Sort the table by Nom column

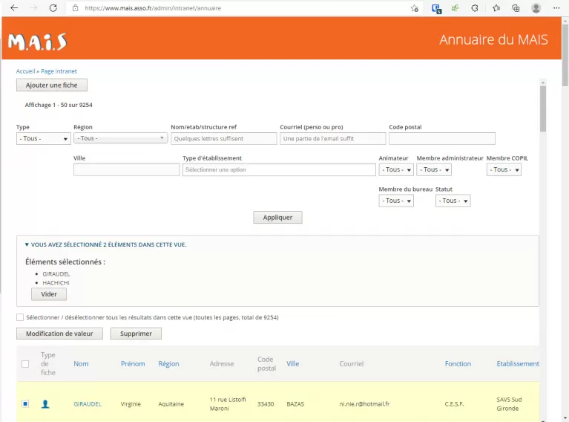[81, 363]
